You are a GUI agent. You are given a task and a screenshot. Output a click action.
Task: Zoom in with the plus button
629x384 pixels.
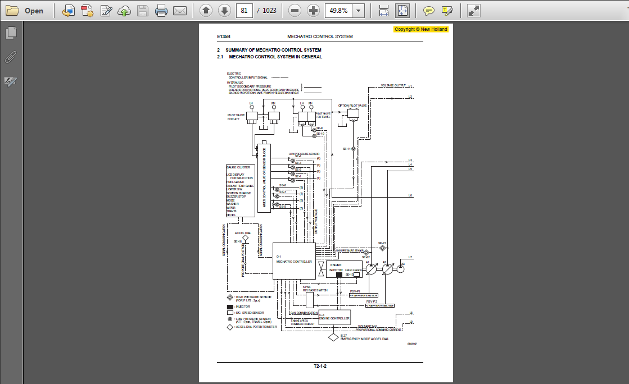click(x=313, y=11)
